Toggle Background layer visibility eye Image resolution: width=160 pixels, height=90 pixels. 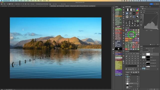[141, 69]
